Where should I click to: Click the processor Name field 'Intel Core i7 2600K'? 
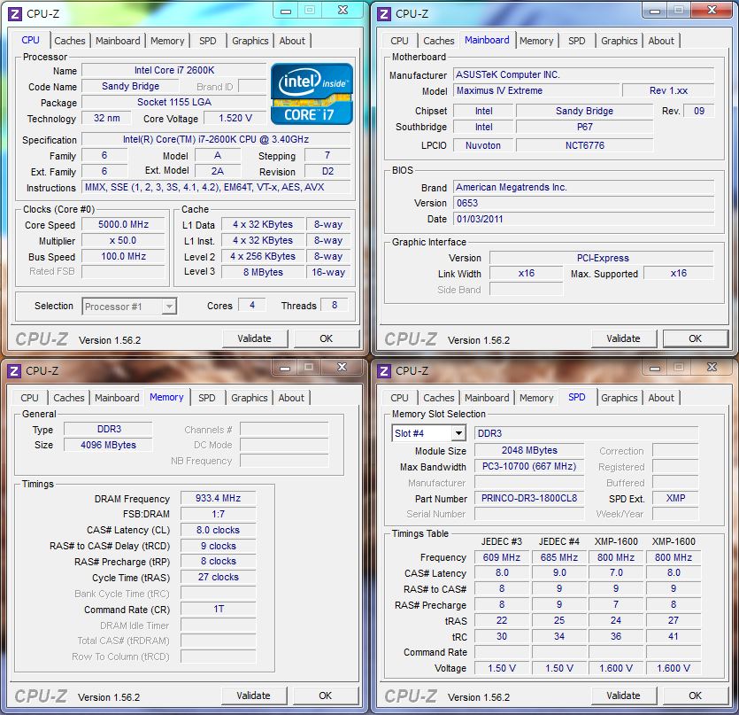coord(174,70)
